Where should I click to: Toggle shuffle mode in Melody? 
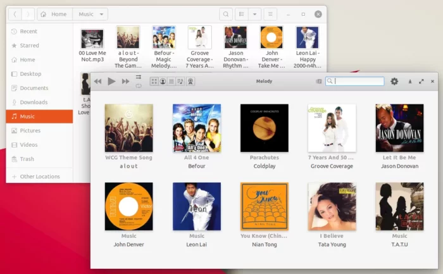(x=139, y=77)
